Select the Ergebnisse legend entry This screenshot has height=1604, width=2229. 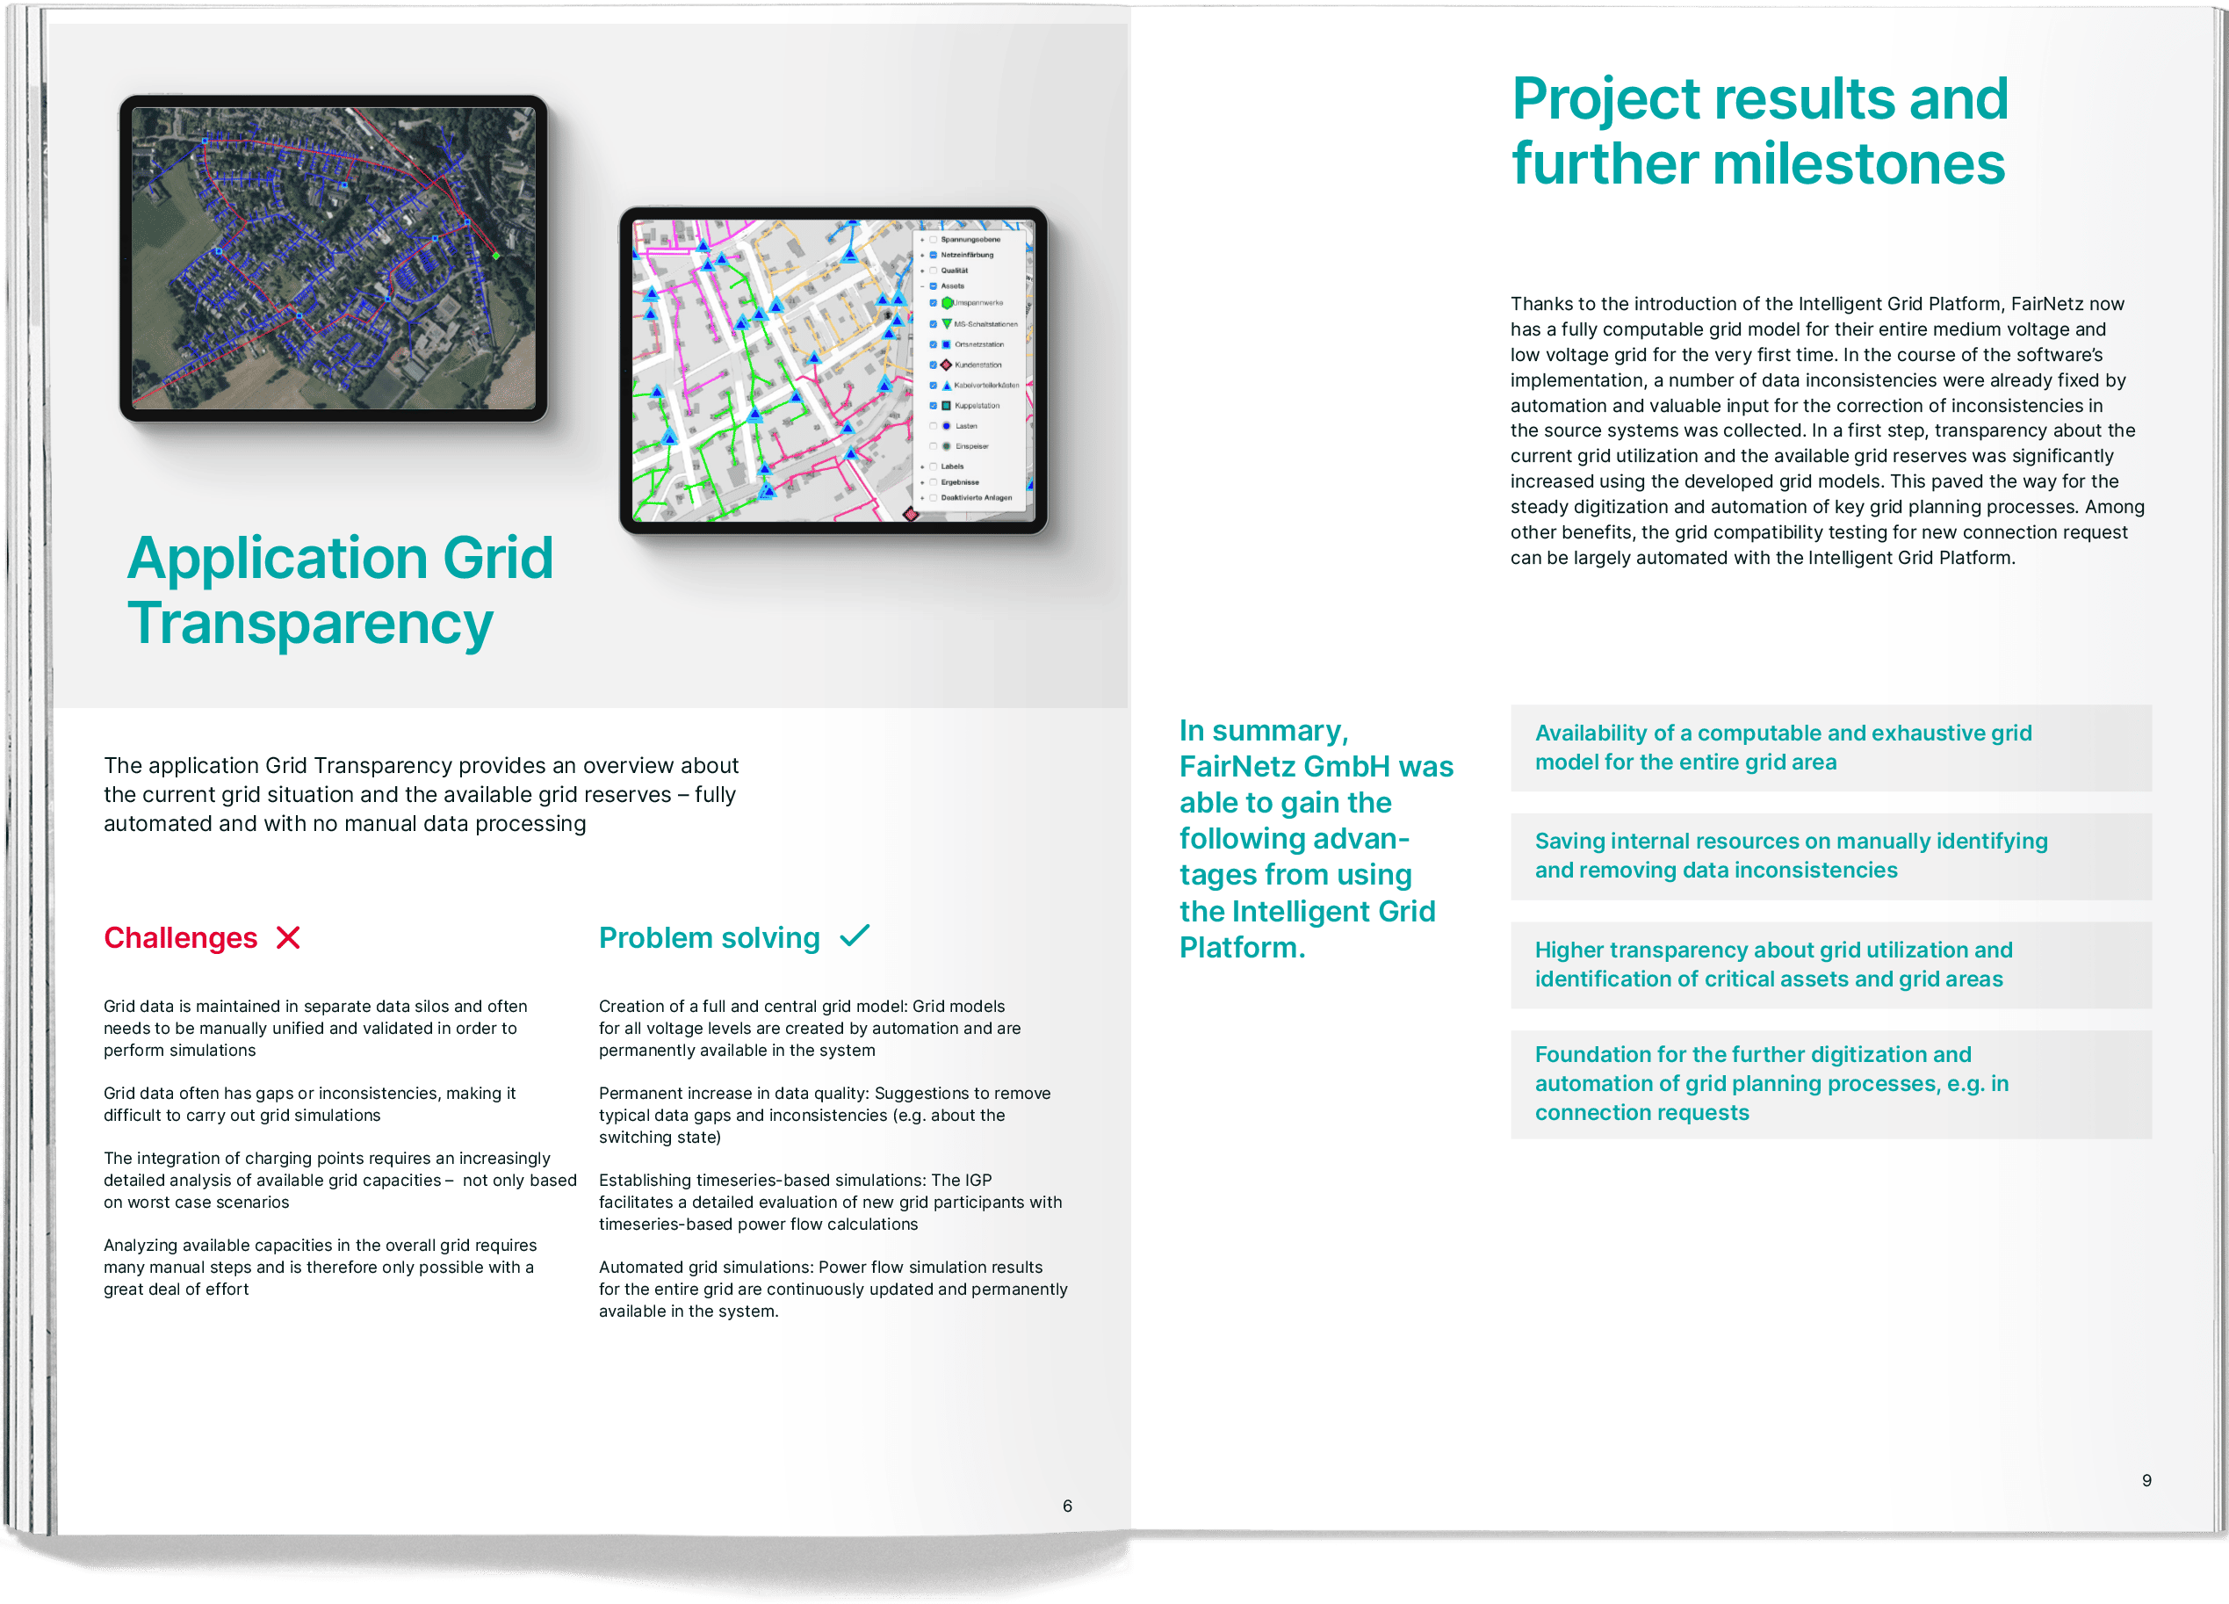pyautogui.click(x=959, y=481)
